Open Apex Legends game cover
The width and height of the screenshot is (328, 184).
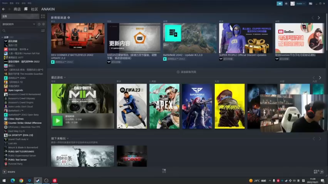pyautogui.click(x=164, y=106)
